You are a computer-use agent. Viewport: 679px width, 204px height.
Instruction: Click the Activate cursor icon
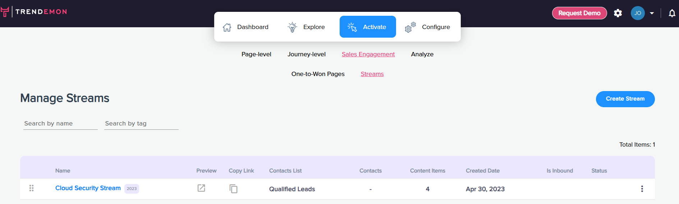point(352,27)
